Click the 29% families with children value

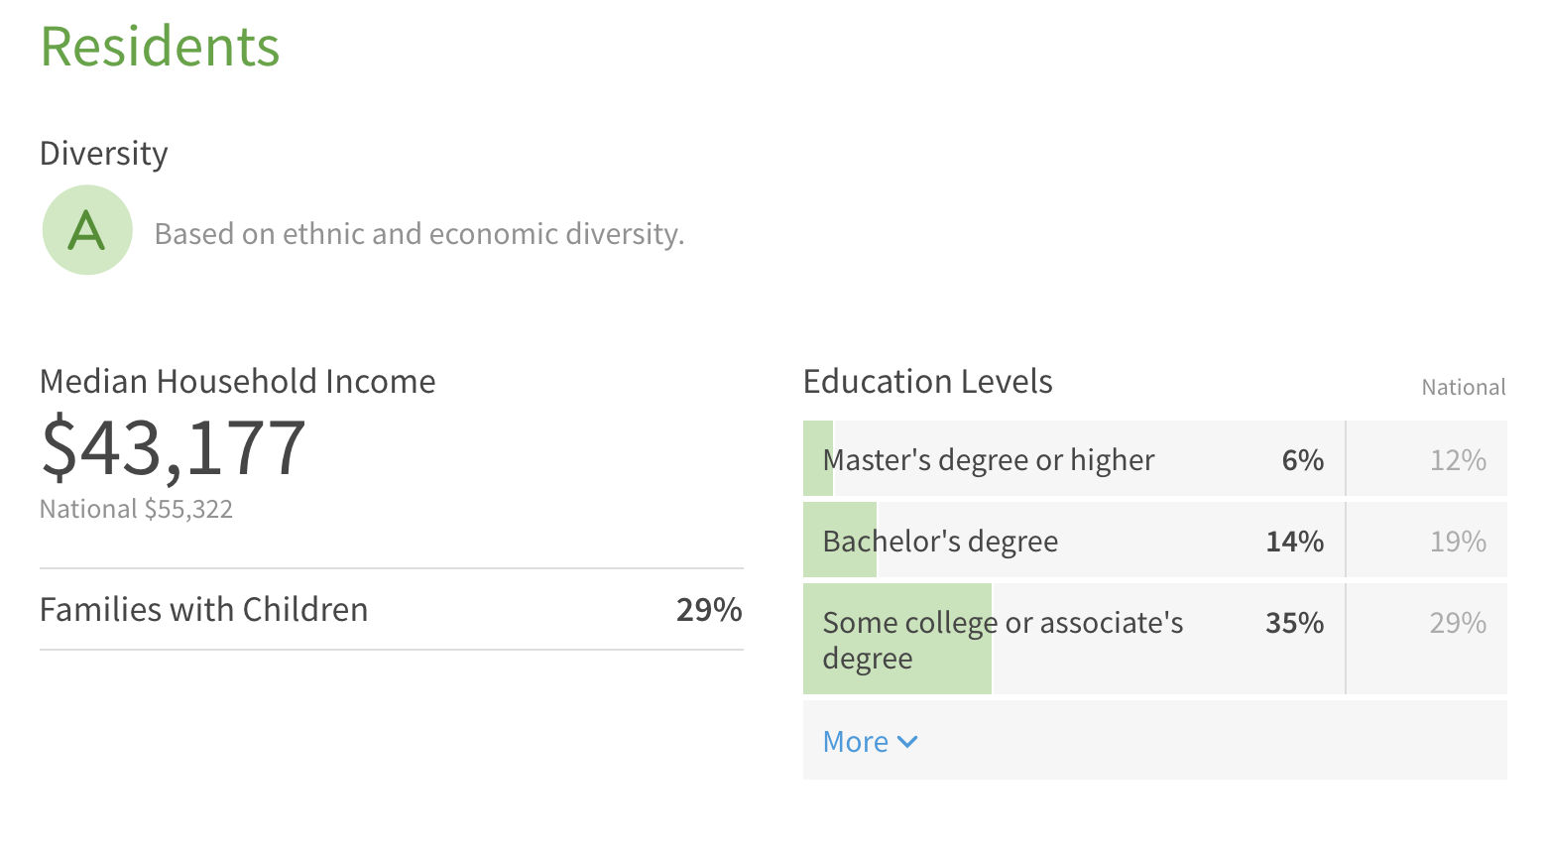click(709, 609)
